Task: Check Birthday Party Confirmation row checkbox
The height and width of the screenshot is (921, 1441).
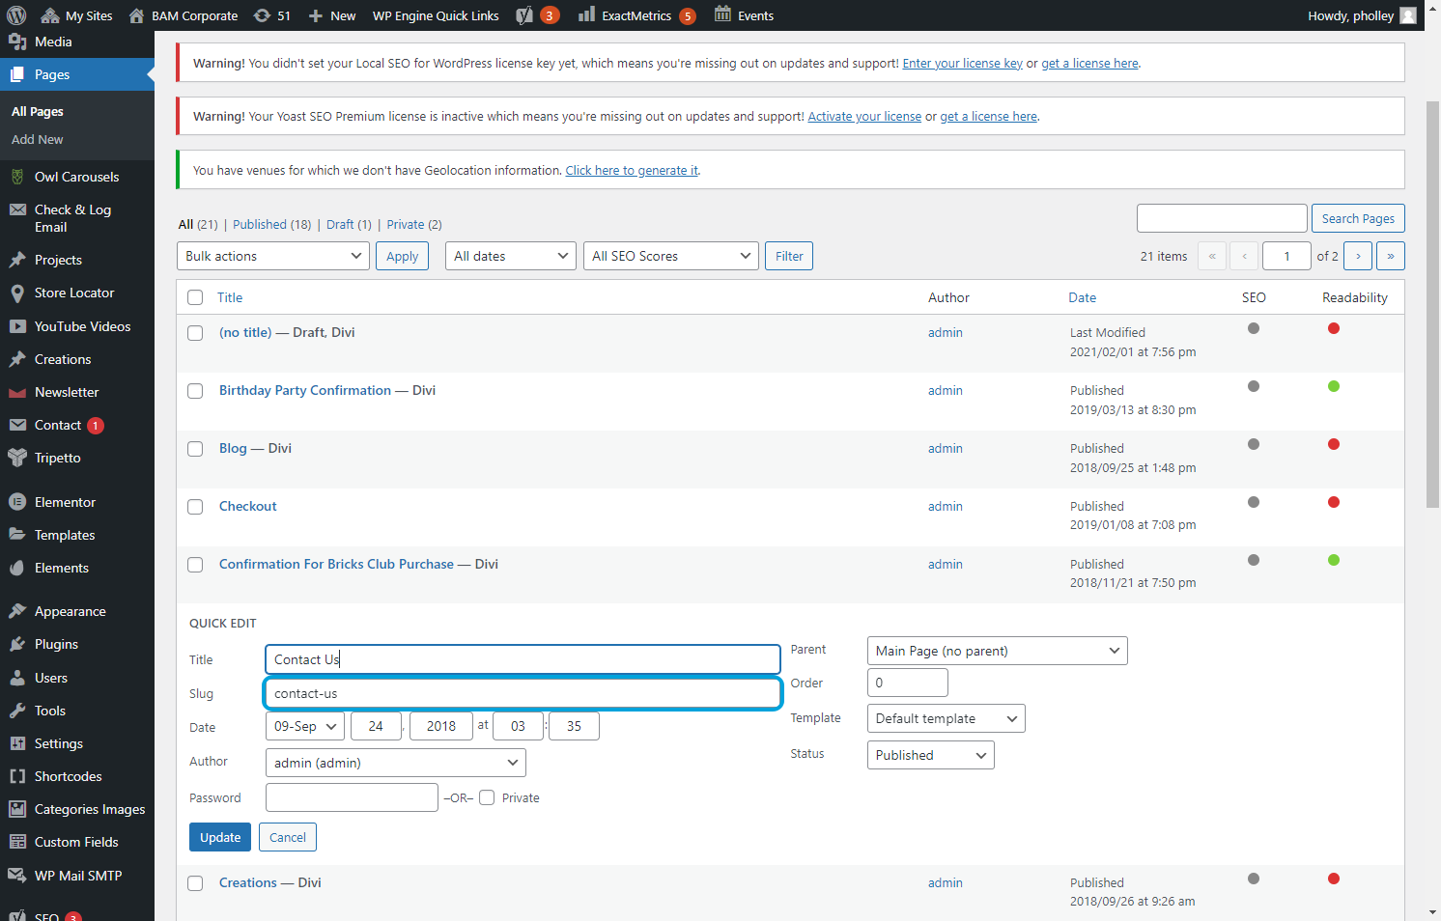Action: (195, 391)
